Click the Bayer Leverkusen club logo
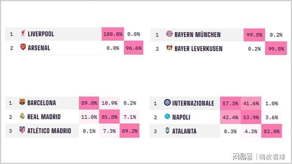 coord(169,48)
